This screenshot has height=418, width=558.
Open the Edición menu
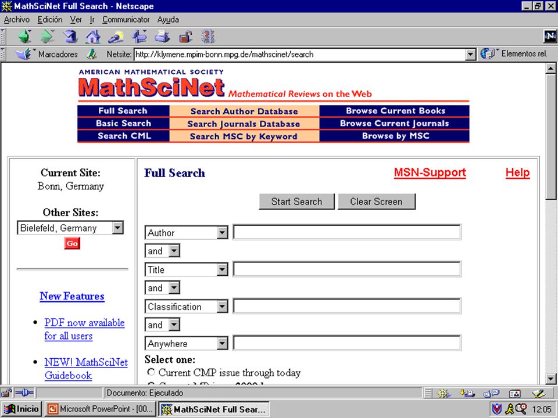click(x=50, y=20)
